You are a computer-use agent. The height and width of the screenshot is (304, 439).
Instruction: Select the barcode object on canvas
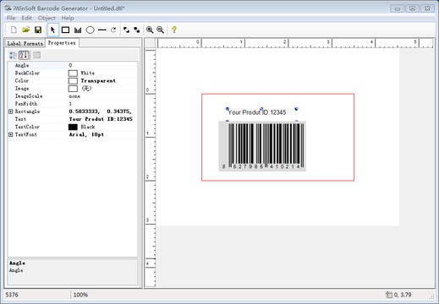(262, 146)
